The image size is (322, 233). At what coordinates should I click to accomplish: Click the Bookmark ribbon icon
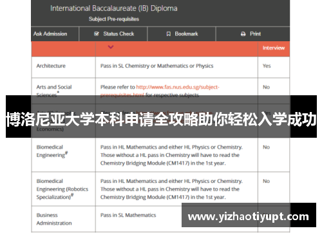tap(169, 34)
